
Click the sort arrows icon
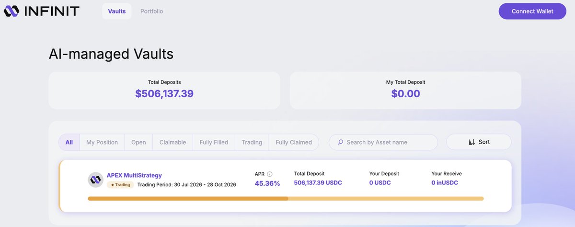point(471,142)
